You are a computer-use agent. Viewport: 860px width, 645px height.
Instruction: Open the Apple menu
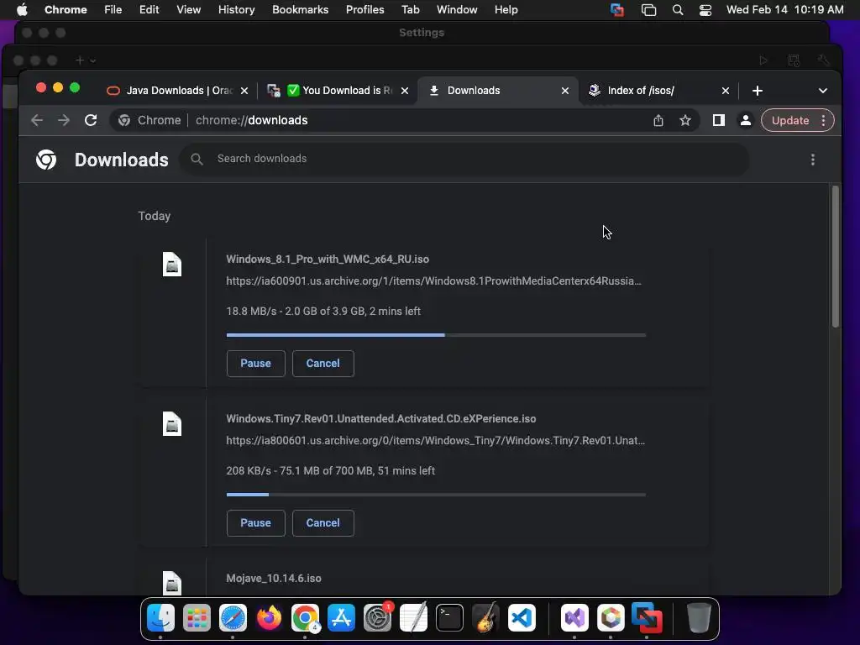pos(22,10)
